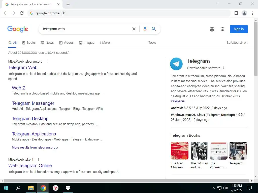The height and width of the screenshot is (193, 258).
Task: Open the Telegram Web result
Action: 23,68
